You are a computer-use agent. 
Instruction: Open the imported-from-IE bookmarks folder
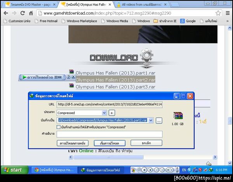[165, 21]
